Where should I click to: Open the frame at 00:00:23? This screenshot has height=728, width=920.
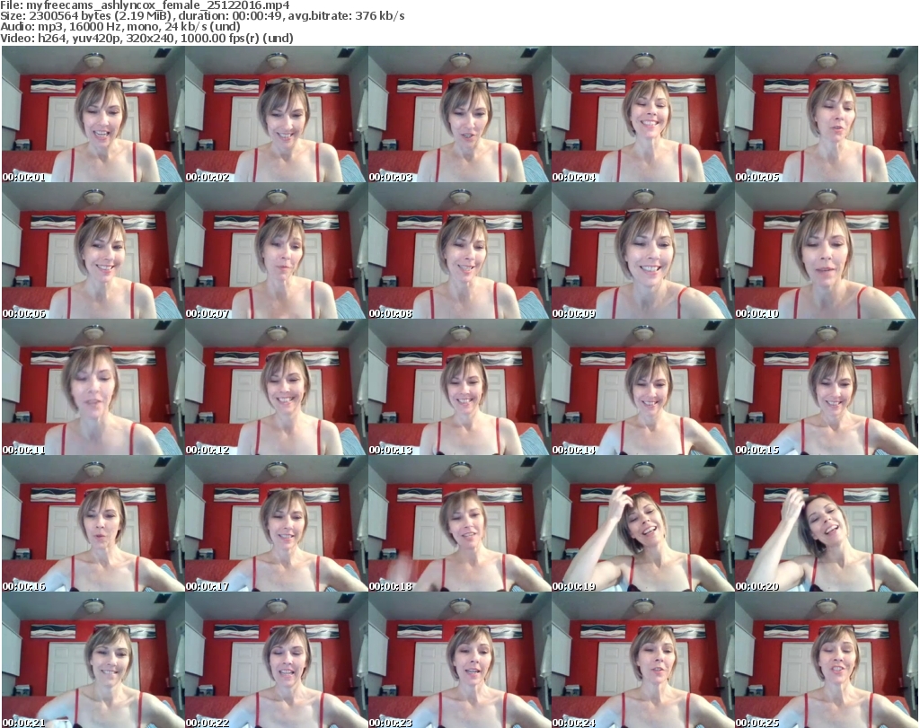point(459,660)
